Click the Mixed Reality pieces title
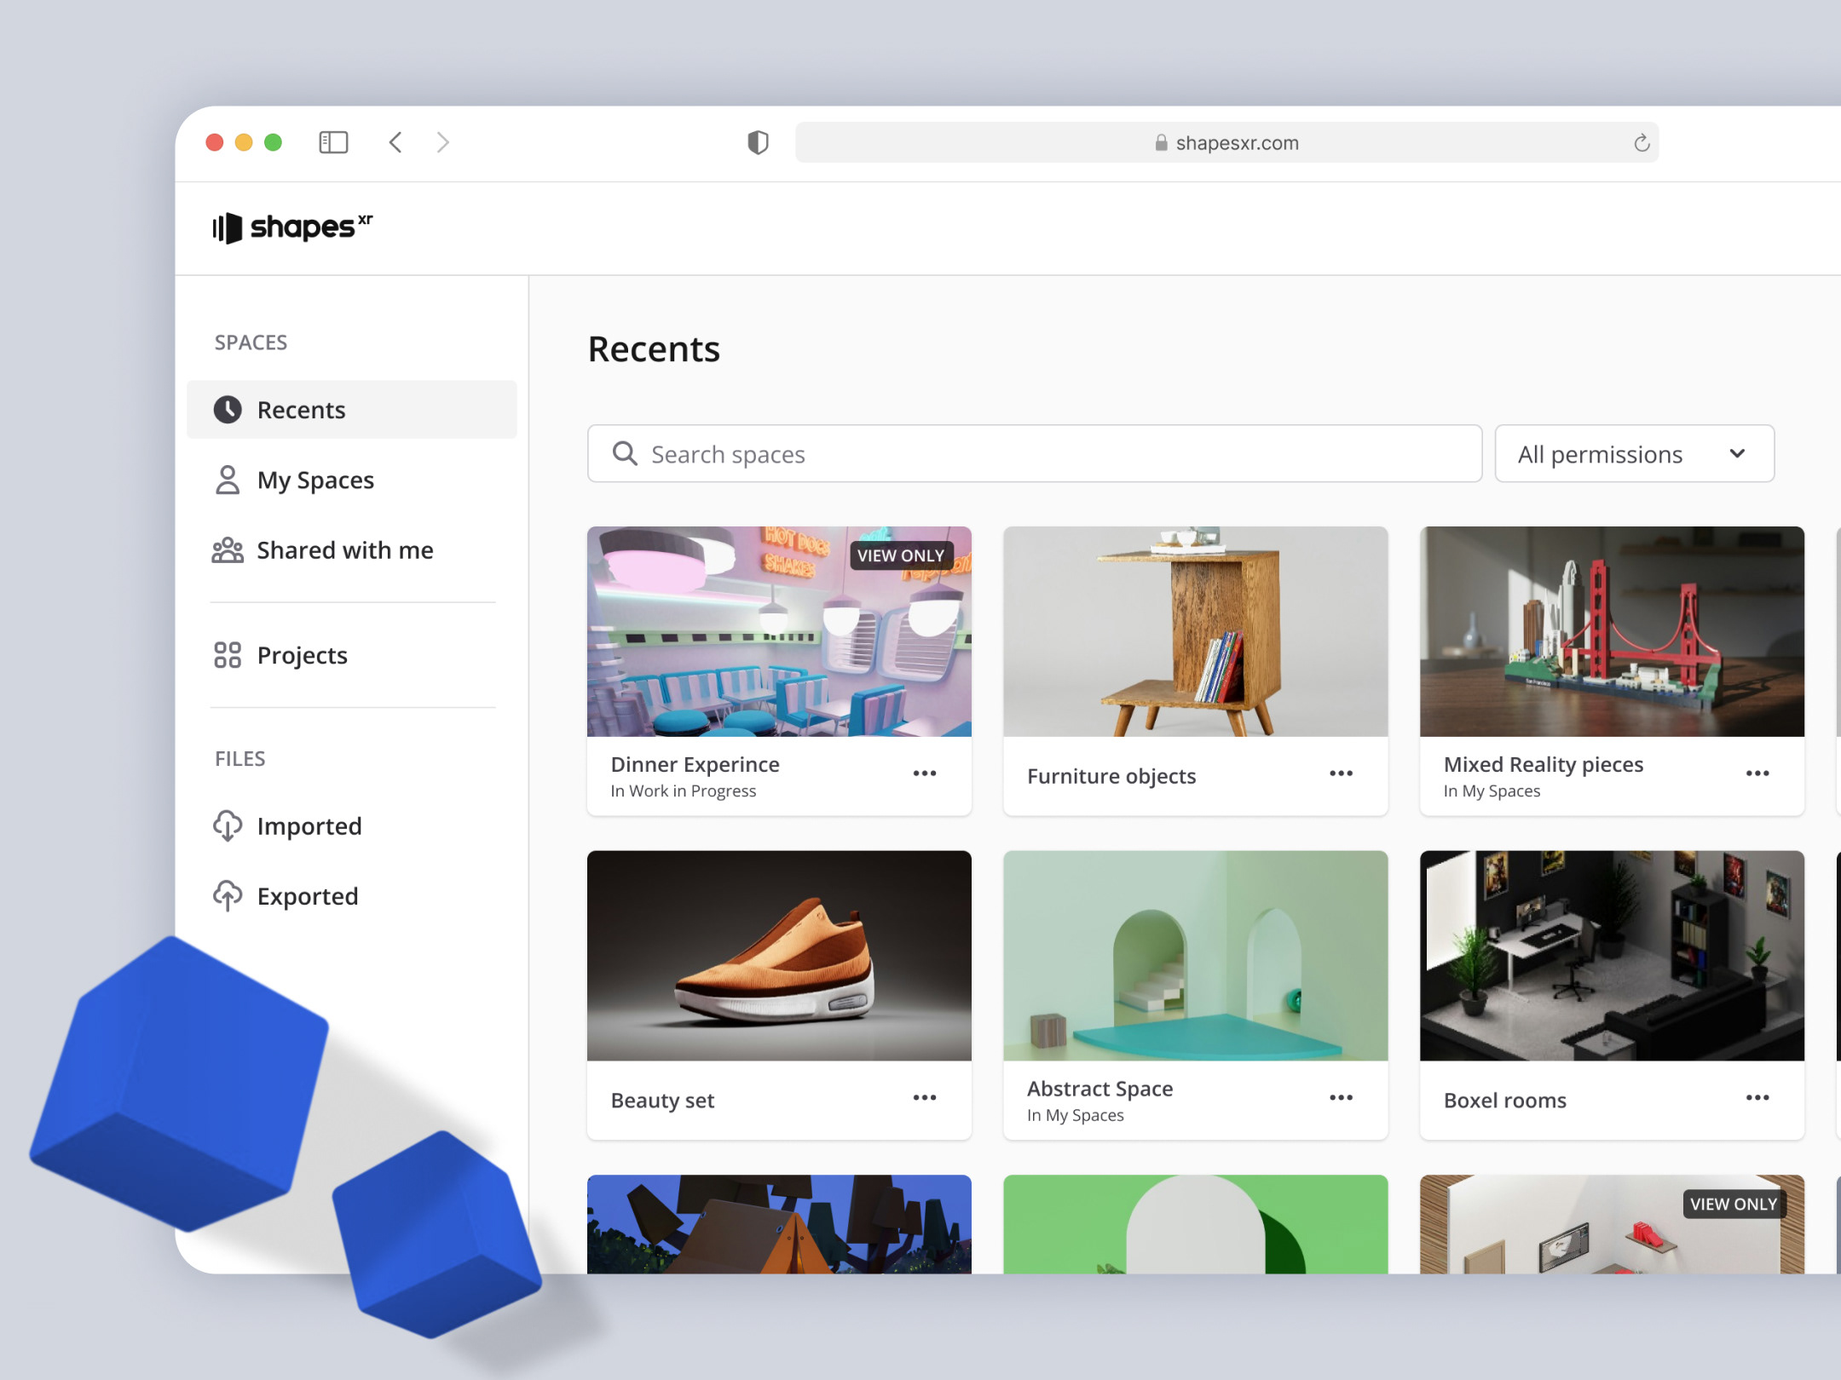The image size is (1841, 1380). [x=1544, y=764]
